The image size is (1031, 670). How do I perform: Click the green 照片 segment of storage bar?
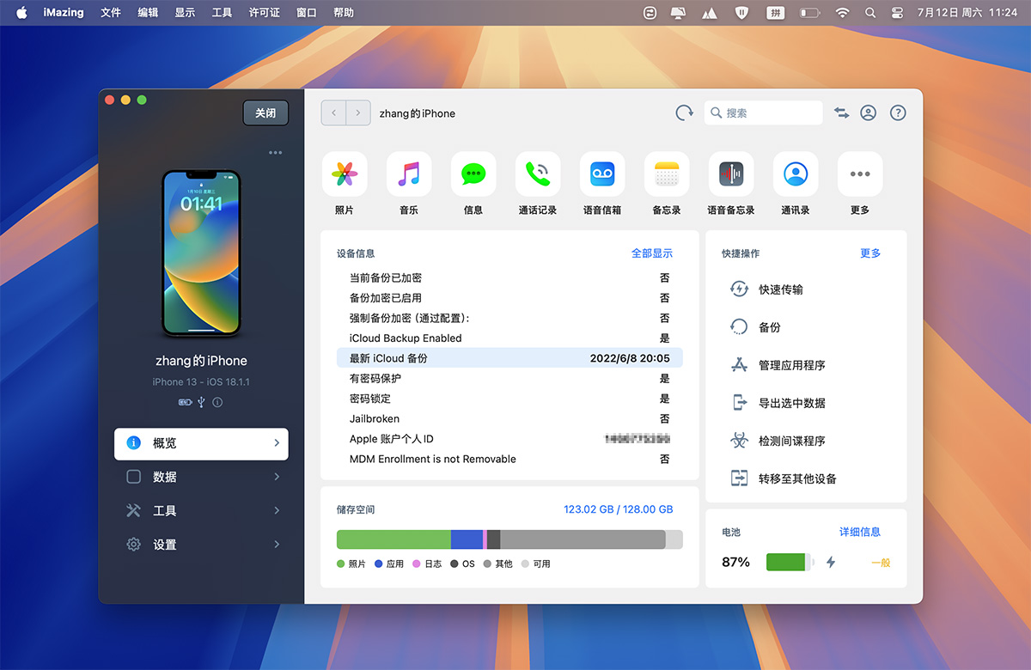[393, 539]
